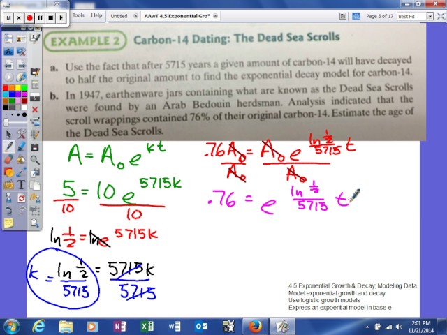The height and width of the screenshot is (335, 447).
Task: Open the Tools wrench and scissors icon
Action: pos(21,134)
